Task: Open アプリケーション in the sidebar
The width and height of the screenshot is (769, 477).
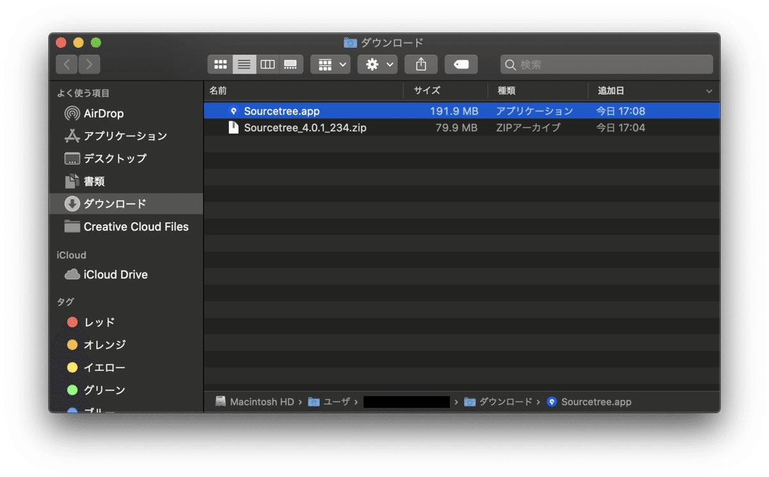Action: [x=126, y=136]
